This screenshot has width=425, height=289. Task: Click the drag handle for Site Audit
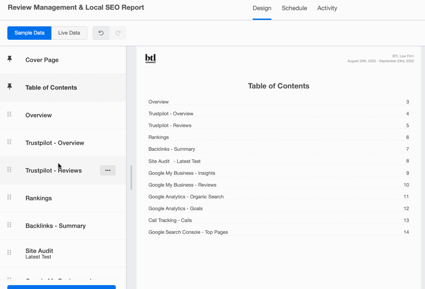pos(9,253)
